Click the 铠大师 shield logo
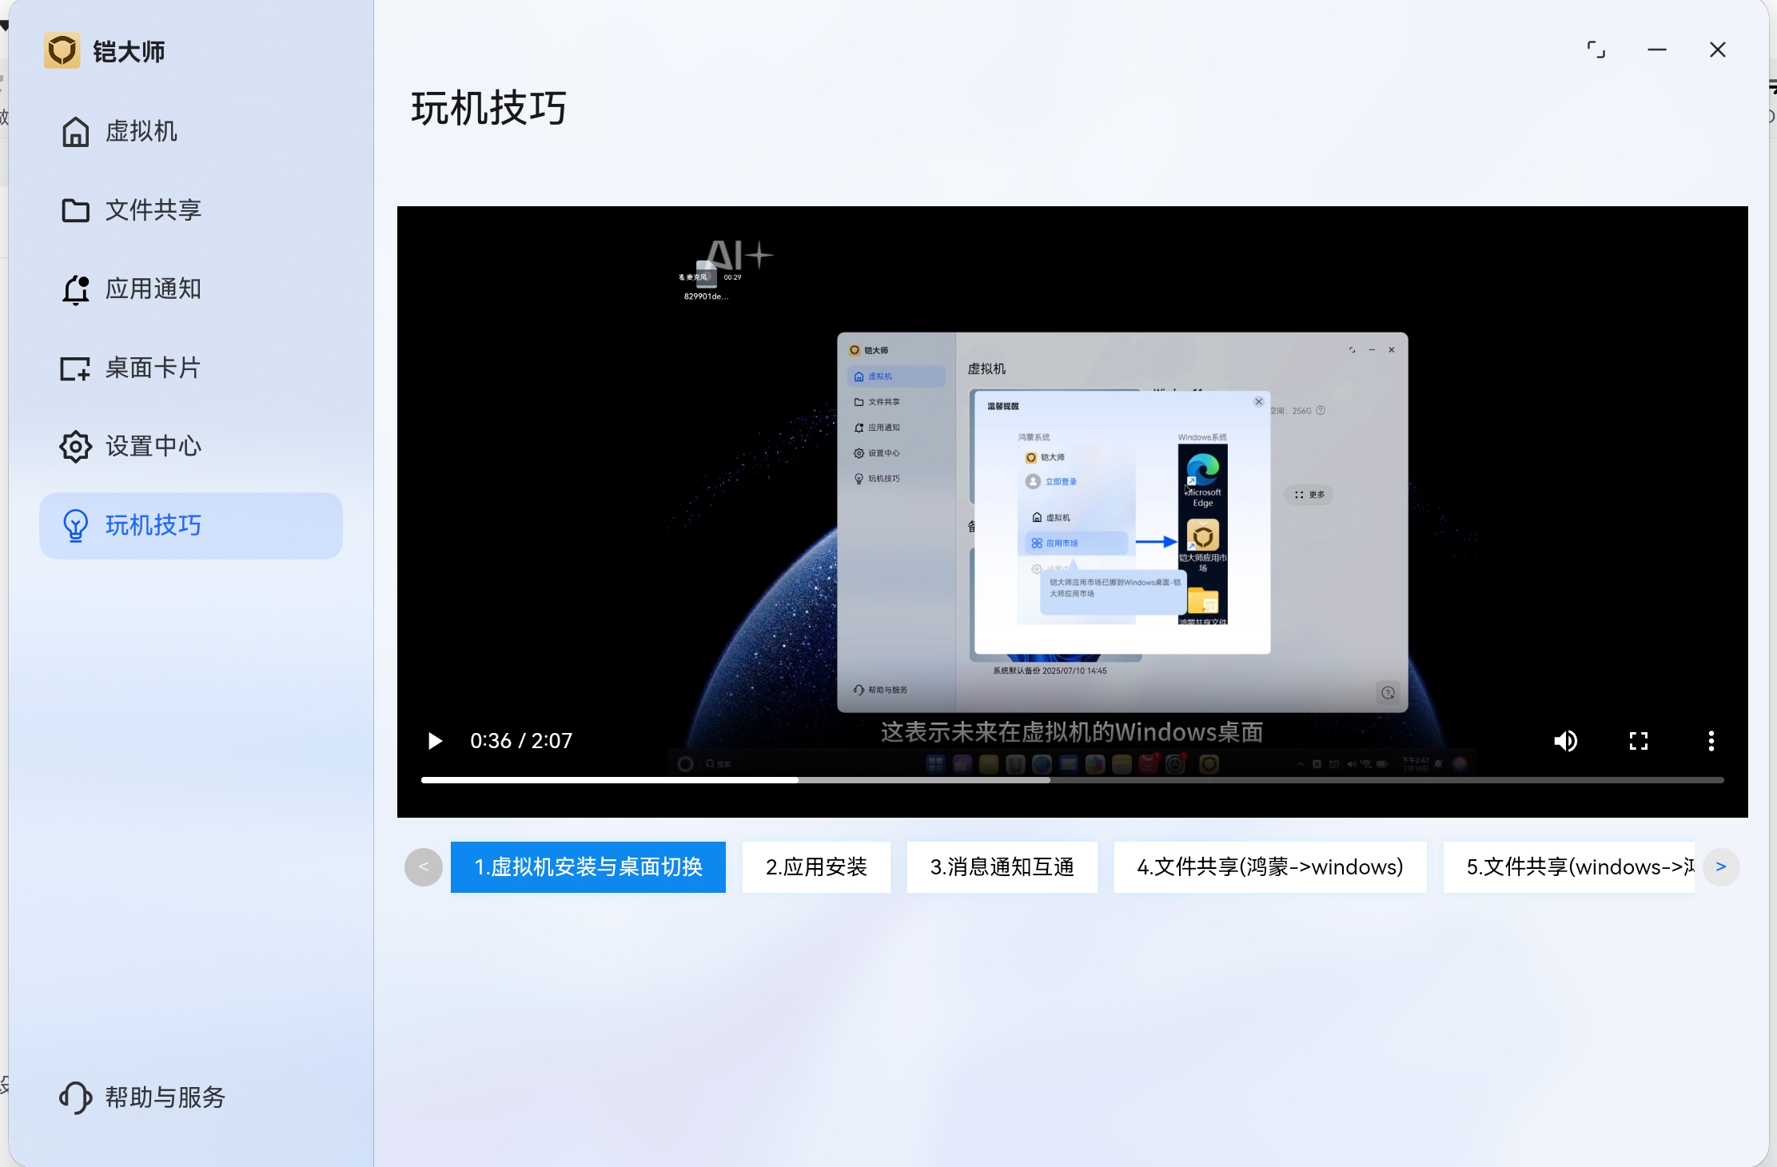Viewport: 1777px width, 1167px height. [x=62, y=51]
